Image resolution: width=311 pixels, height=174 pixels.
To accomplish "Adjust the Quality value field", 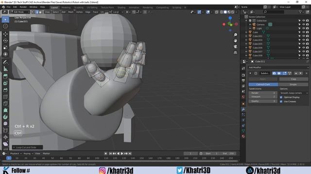I will [263, 101].
